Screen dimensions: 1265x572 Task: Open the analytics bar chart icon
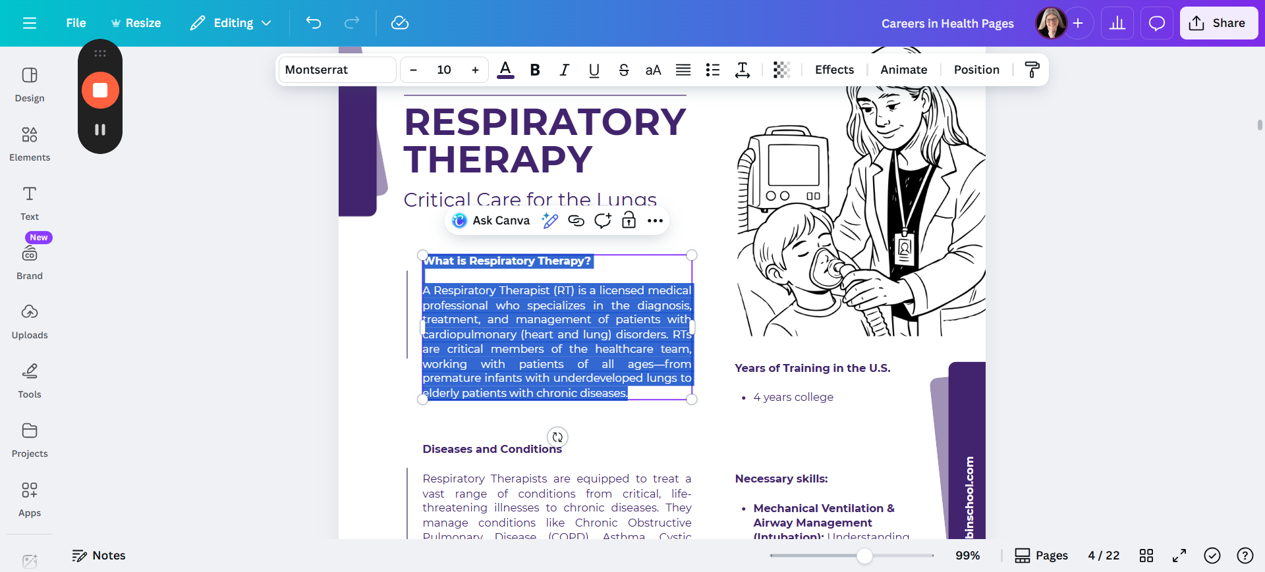[x=1117, y=24]
